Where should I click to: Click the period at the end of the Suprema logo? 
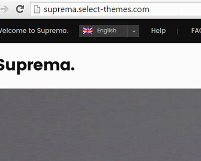click(72, 69)
